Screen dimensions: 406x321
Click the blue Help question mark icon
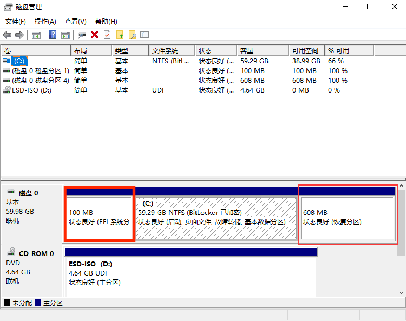pyautogui.click(x=53, y=35)
